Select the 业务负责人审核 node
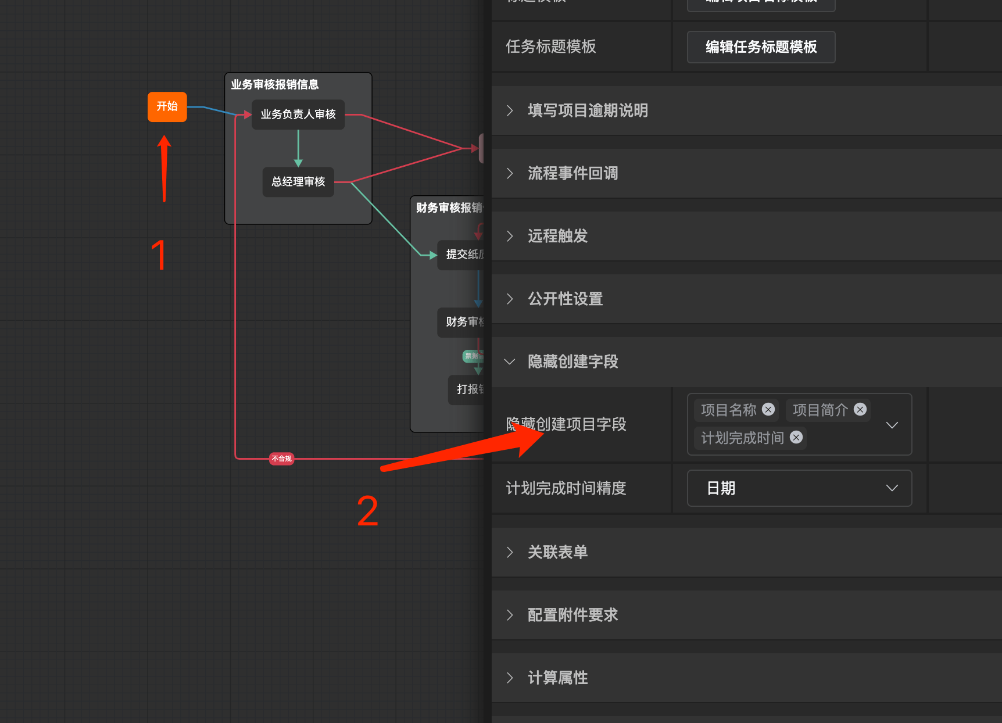The width and height of the screenshot is (1002, 723). [298, 114]
